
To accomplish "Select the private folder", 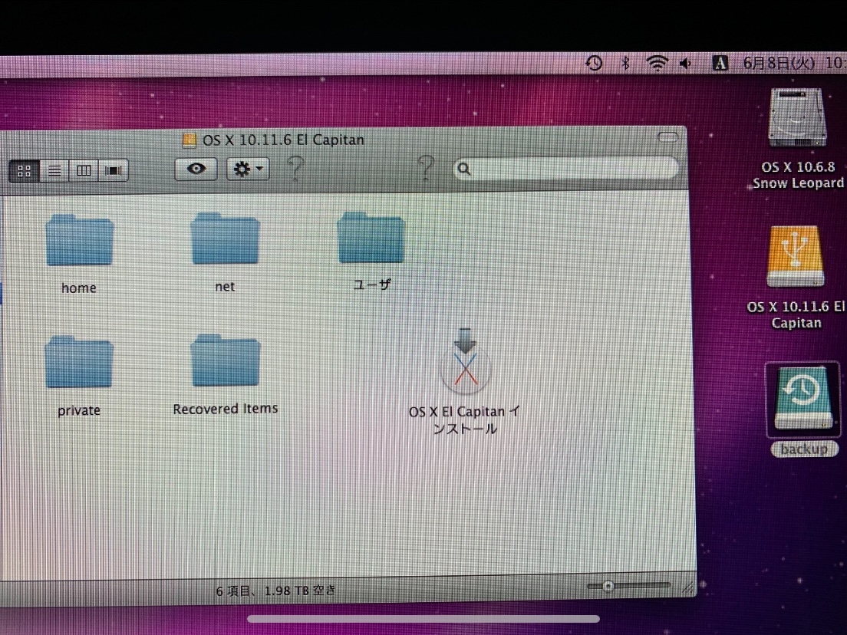I will click(x=79, y=362).
